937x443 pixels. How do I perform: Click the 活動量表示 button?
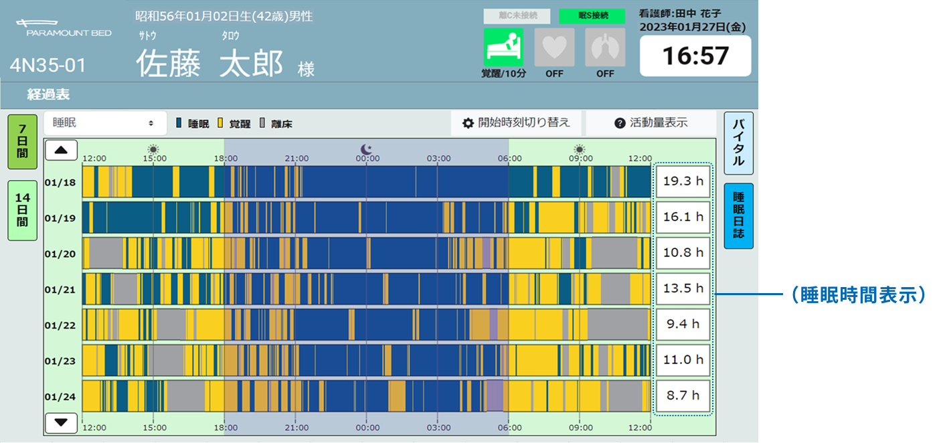[650, 123]
